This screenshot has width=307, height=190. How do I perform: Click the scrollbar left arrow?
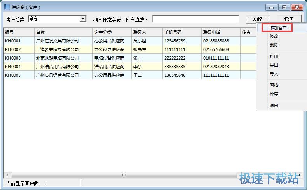point(7,175)
